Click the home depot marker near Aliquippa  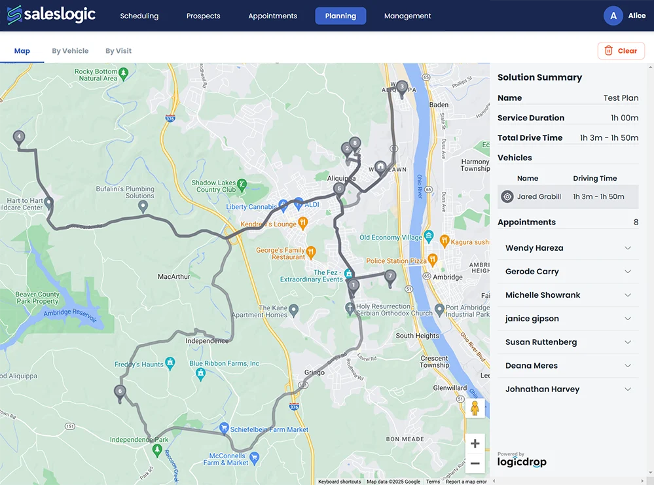(x=380, y=168)
